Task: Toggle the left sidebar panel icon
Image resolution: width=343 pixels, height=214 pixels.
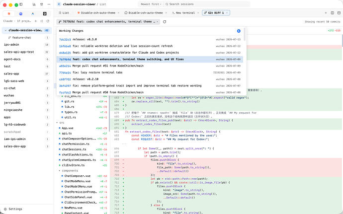Action: coord(21,4)
